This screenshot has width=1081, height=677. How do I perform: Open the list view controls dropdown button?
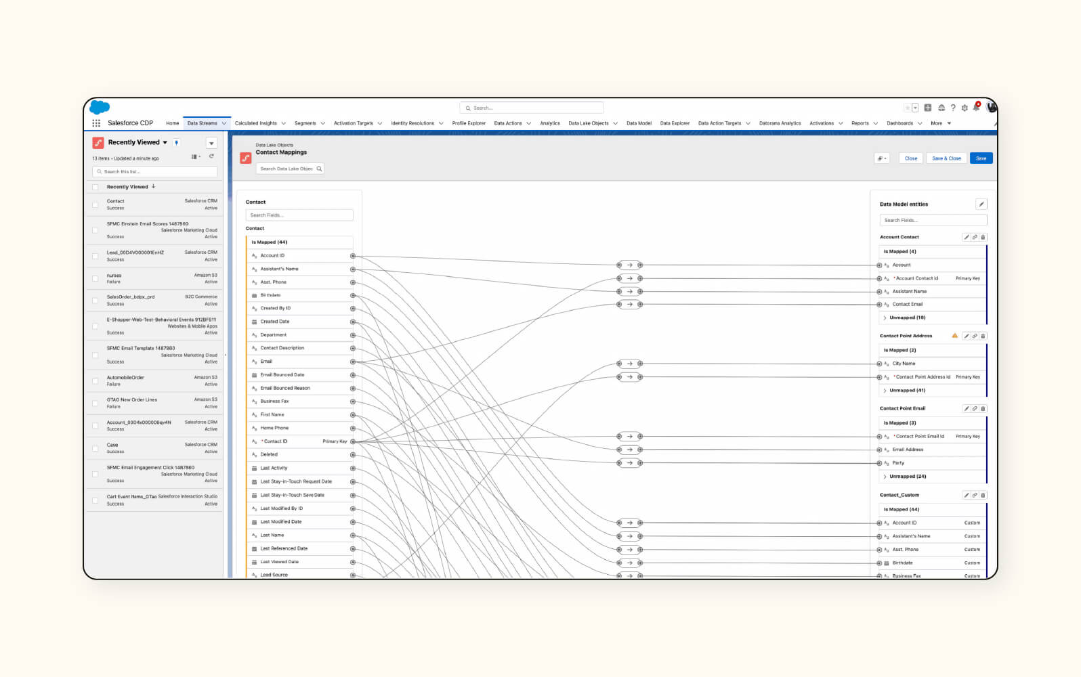click(211, 143)
